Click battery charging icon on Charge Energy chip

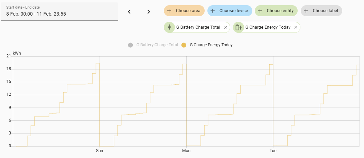(x=239, y=27)
